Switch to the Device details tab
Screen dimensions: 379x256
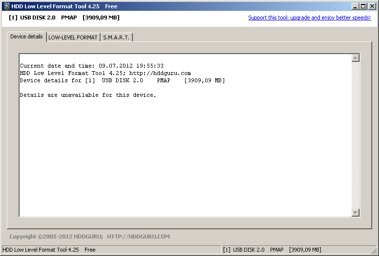pos(26,37)
